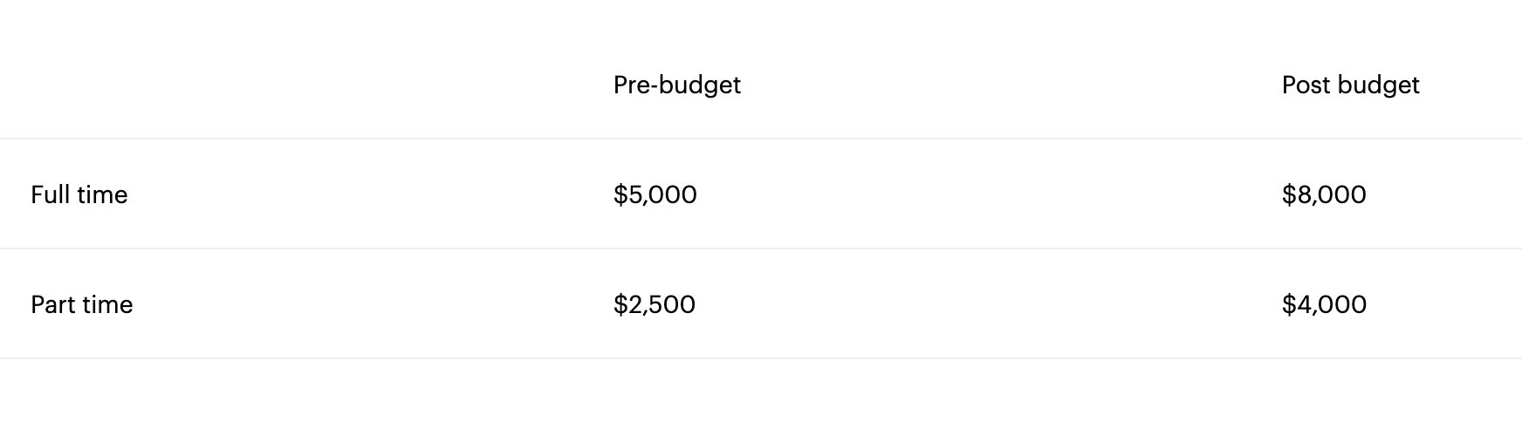The width and height of the screenshot is (1522, 429).
Task: Click the word "Part" in the second row
Action: (x=52, y=304)
